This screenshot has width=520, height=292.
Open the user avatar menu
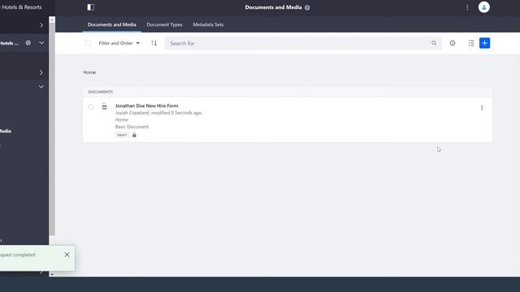click(484, 7)
